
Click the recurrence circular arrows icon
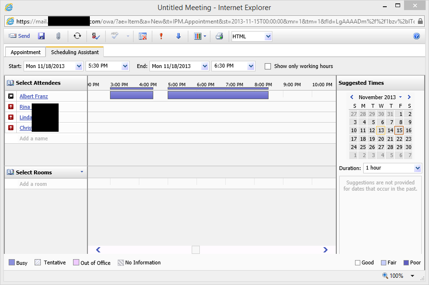(77, 36)
